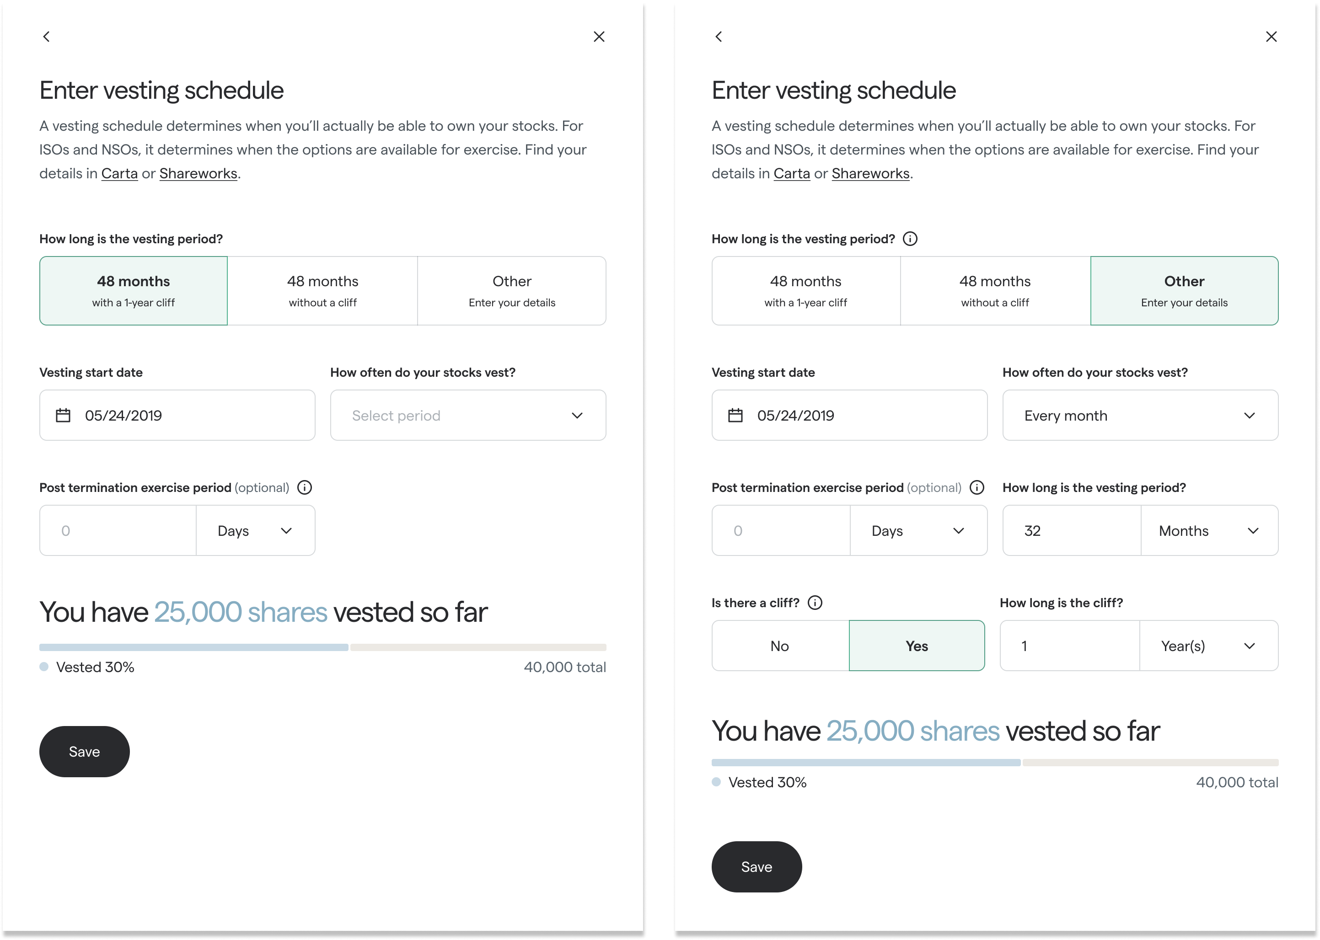
Task: Click calendar icon in right start date field
Action: click(735, 416)
